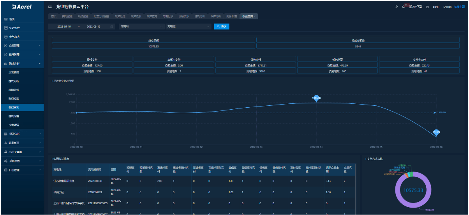
Task: Click the help question mark icon
Action: pos(427,7)
